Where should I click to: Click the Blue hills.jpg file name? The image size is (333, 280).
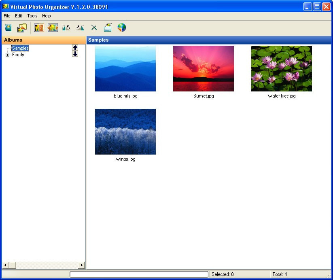[x=125, y=96]
